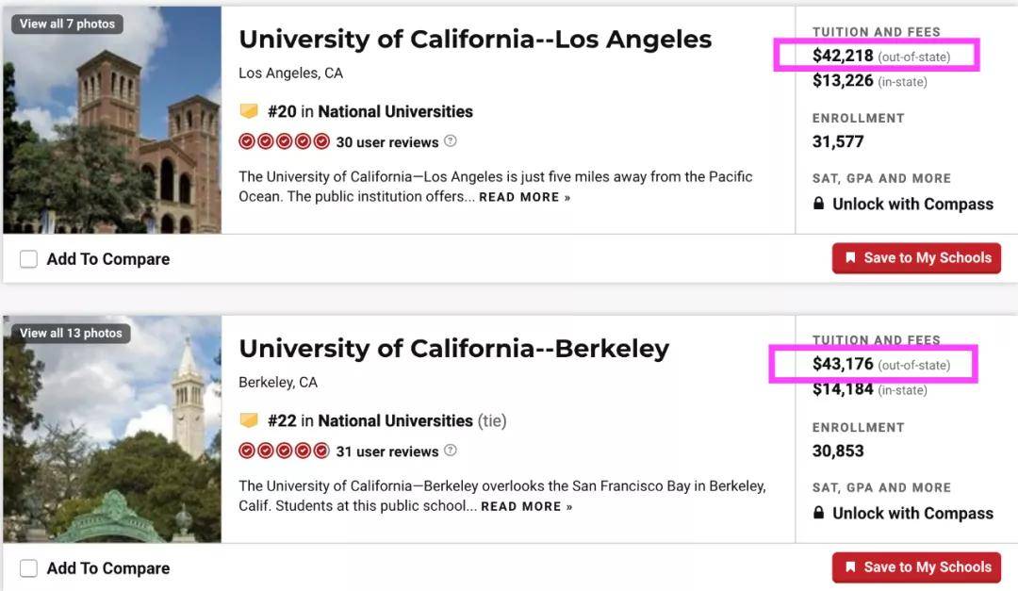1018x591 pixels.
Task: Click the lock icon in the UCLA card
Action: pyautogui.click(x=818, y=204)
